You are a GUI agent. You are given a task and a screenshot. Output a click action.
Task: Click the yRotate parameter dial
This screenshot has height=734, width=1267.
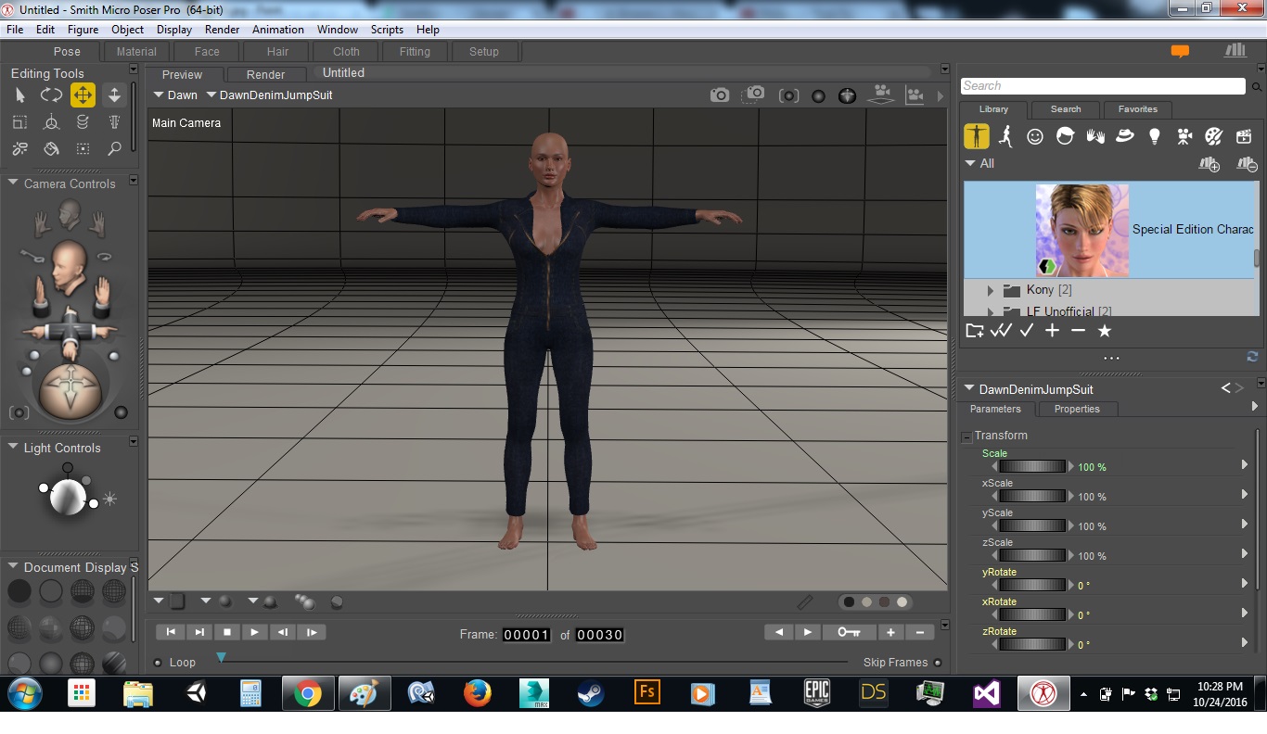click(x=1031, y=585)
